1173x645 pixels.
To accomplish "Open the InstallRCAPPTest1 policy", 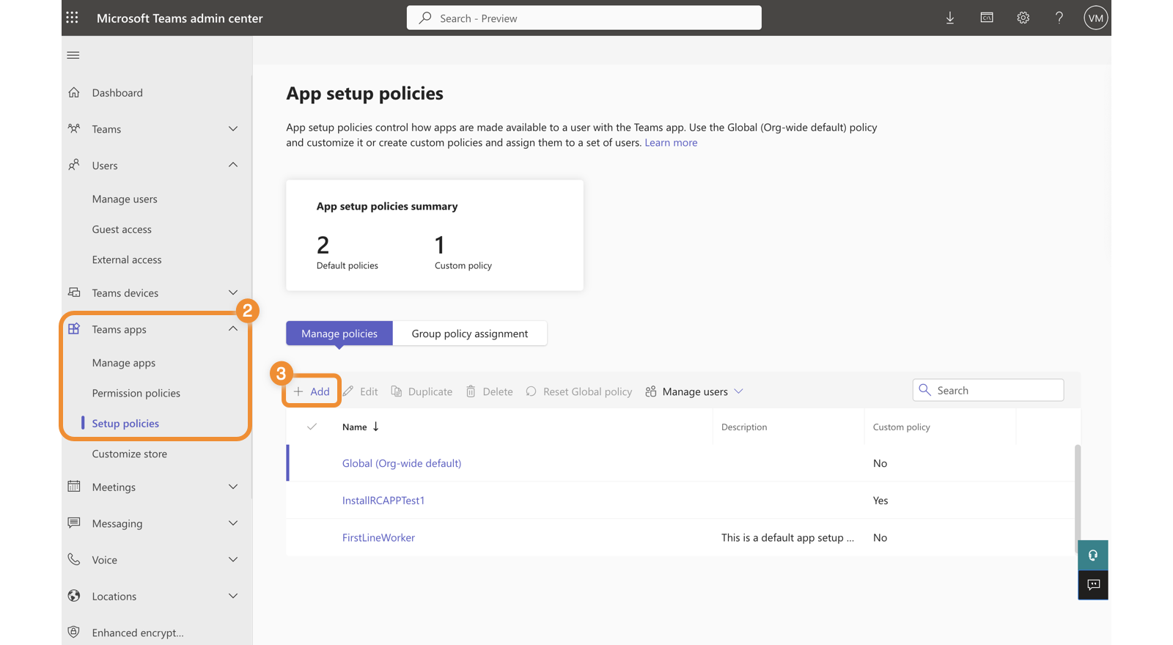I will click(383, 501).
